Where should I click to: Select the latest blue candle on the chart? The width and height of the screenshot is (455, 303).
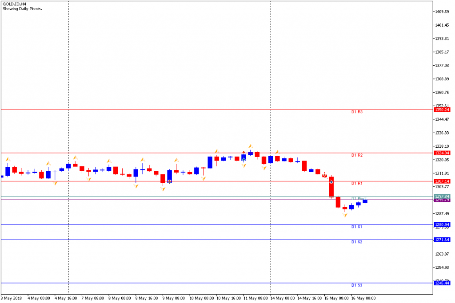pos(365,201)
